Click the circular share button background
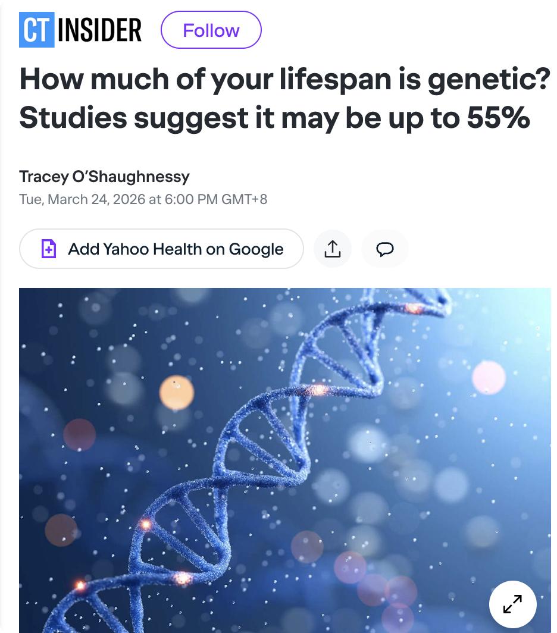Screen dimensions: 557x633 coord(333,249)
